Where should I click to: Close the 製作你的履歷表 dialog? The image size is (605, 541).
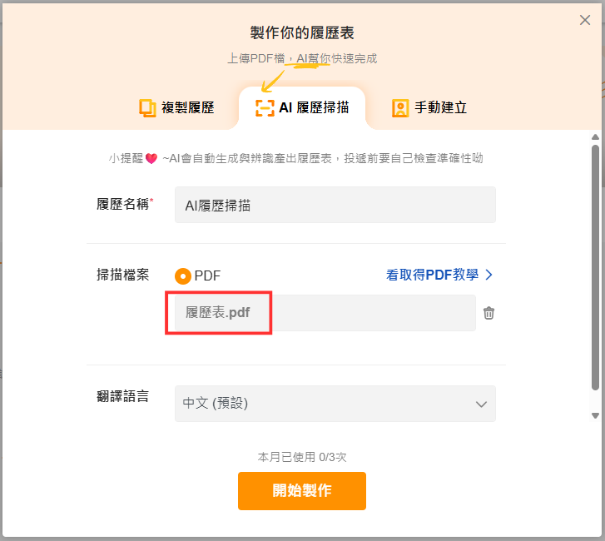(x=585, y=20)
